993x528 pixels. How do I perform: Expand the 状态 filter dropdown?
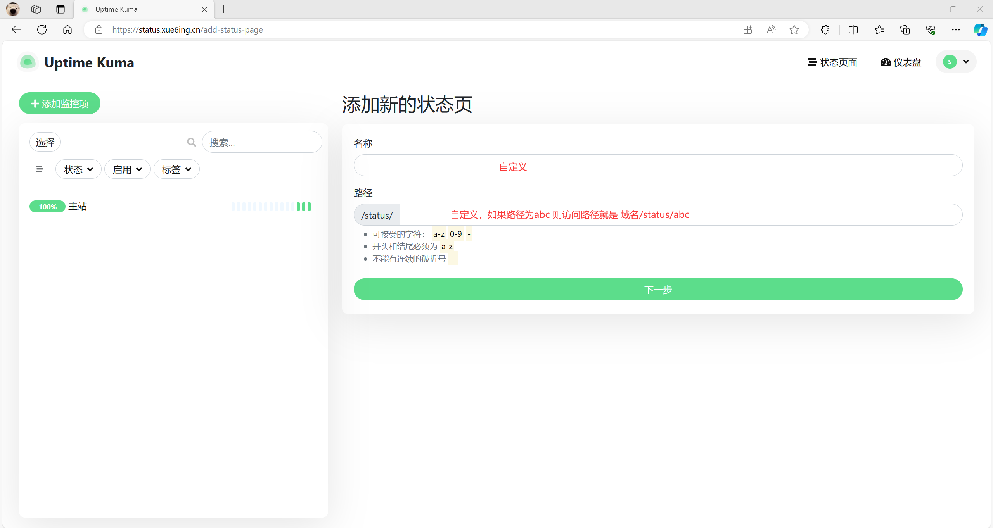click(x=78, y=169)
